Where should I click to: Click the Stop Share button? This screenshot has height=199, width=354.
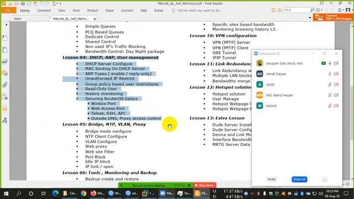205,185
